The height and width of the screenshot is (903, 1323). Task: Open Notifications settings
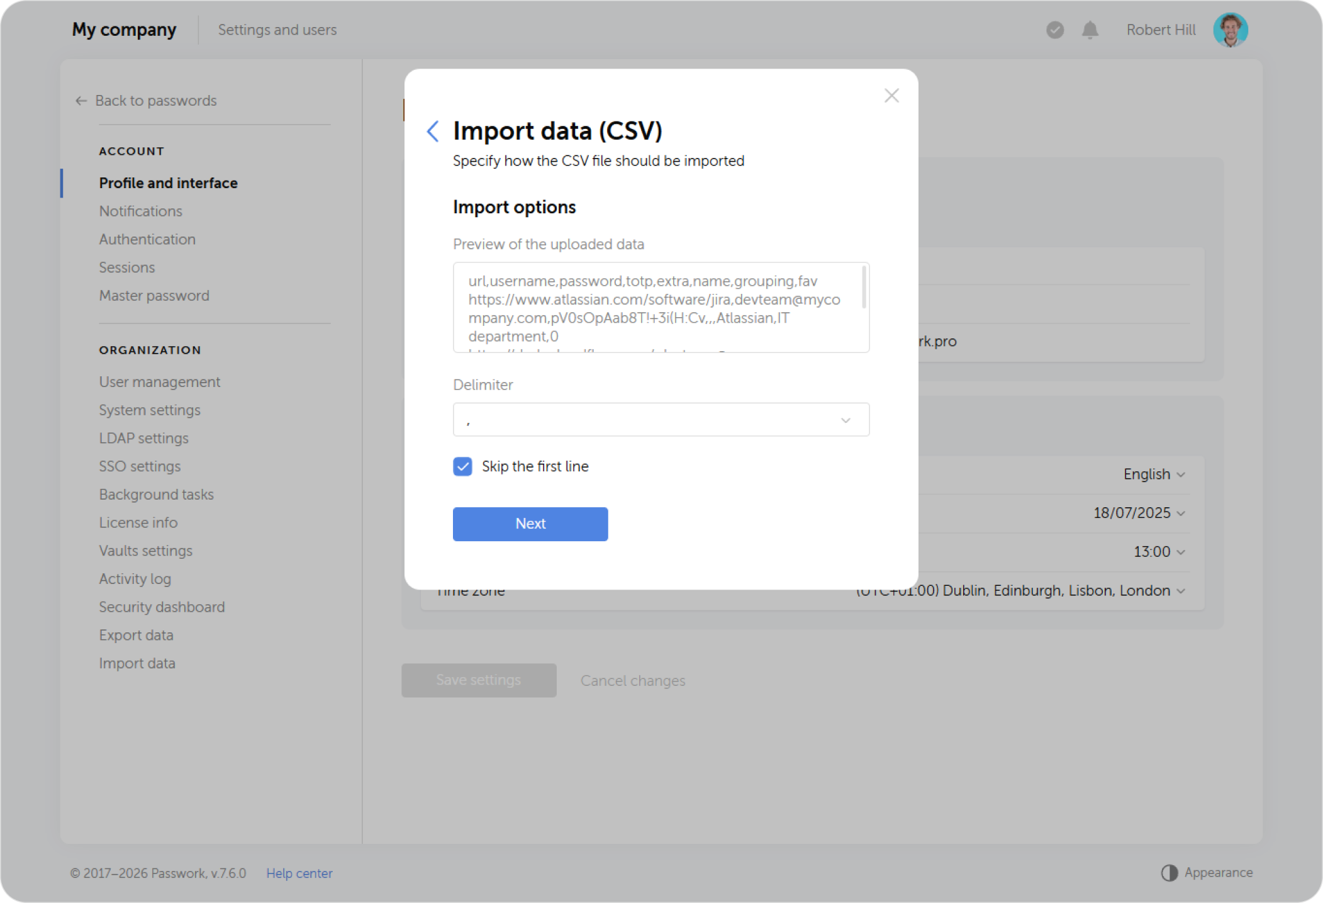pos(140,211)
